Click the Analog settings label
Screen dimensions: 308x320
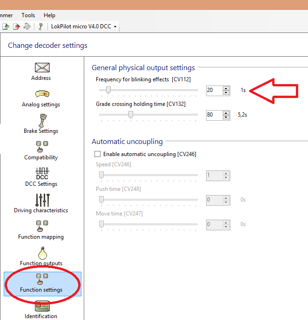click(41, 104)
